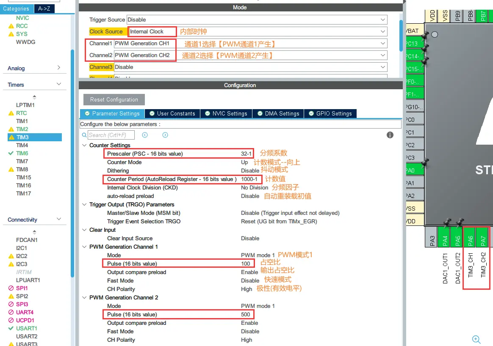Switch to the A->Z tab
This screenshot has height=346, width=493.
coord(44,8)
